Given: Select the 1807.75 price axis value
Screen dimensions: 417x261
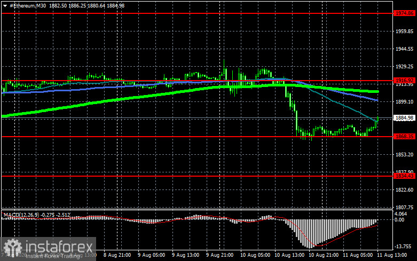Looking at the screenshot, I should [405, 207].
